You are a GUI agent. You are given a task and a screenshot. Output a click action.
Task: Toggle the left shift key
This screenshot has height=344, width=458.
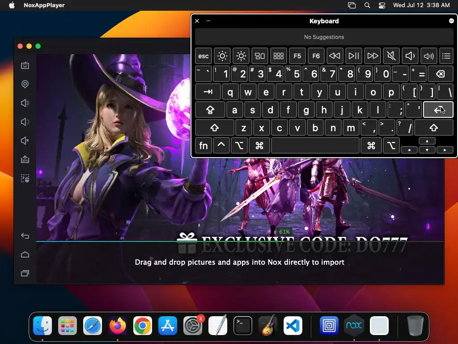click(x=215, y=128)
